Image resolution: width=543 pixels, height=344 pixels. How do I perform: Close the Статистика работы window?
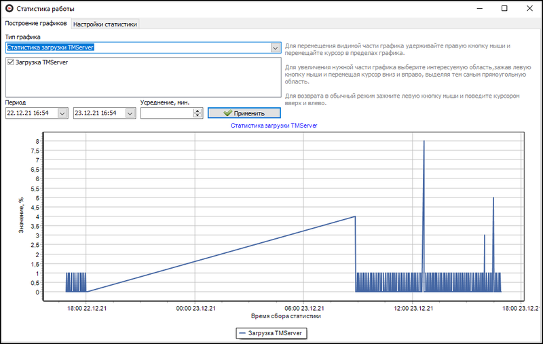click(x=531, y=9)
